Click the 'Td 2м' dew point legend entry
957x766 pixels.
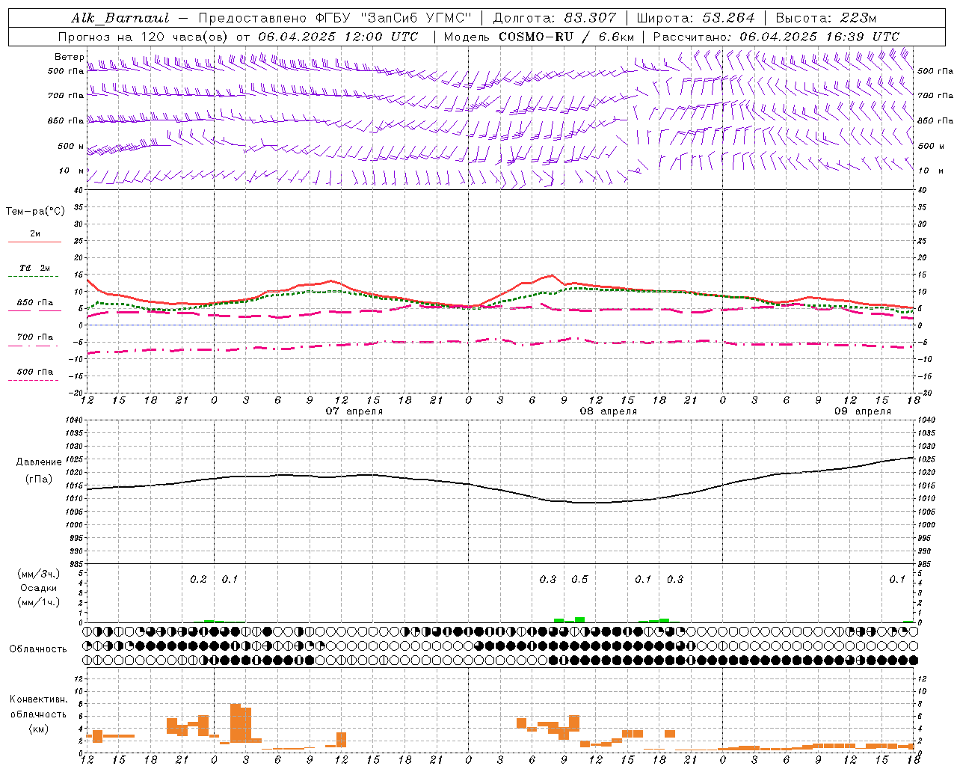click(x=35, y=268)
